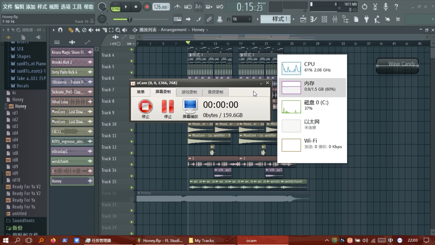Toggle the link icon in toolbar
The image size is (435, 245).
click(x=209, y=19)
